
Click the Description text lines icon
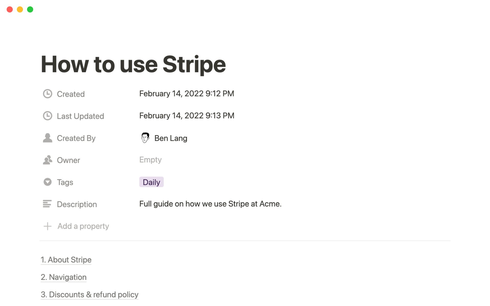point(47,204)
